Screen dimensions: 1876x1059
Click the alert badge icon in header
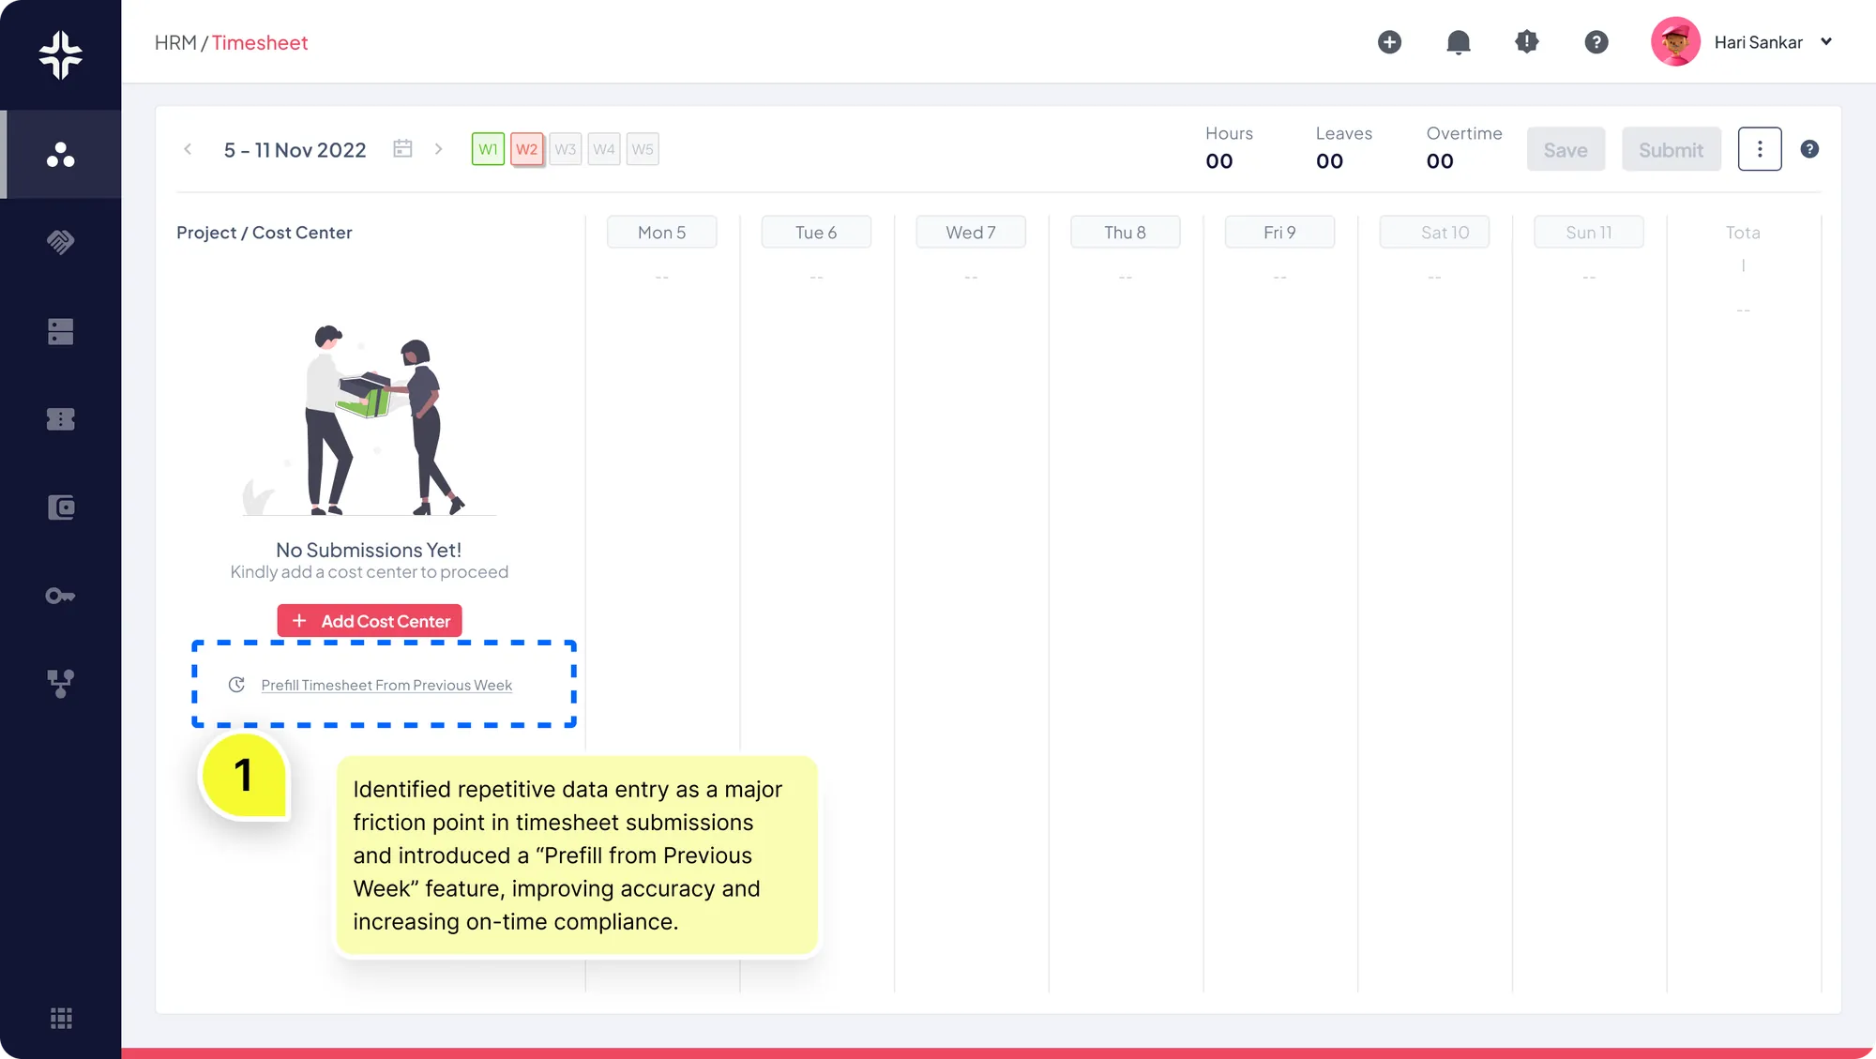pos(1527,42)
